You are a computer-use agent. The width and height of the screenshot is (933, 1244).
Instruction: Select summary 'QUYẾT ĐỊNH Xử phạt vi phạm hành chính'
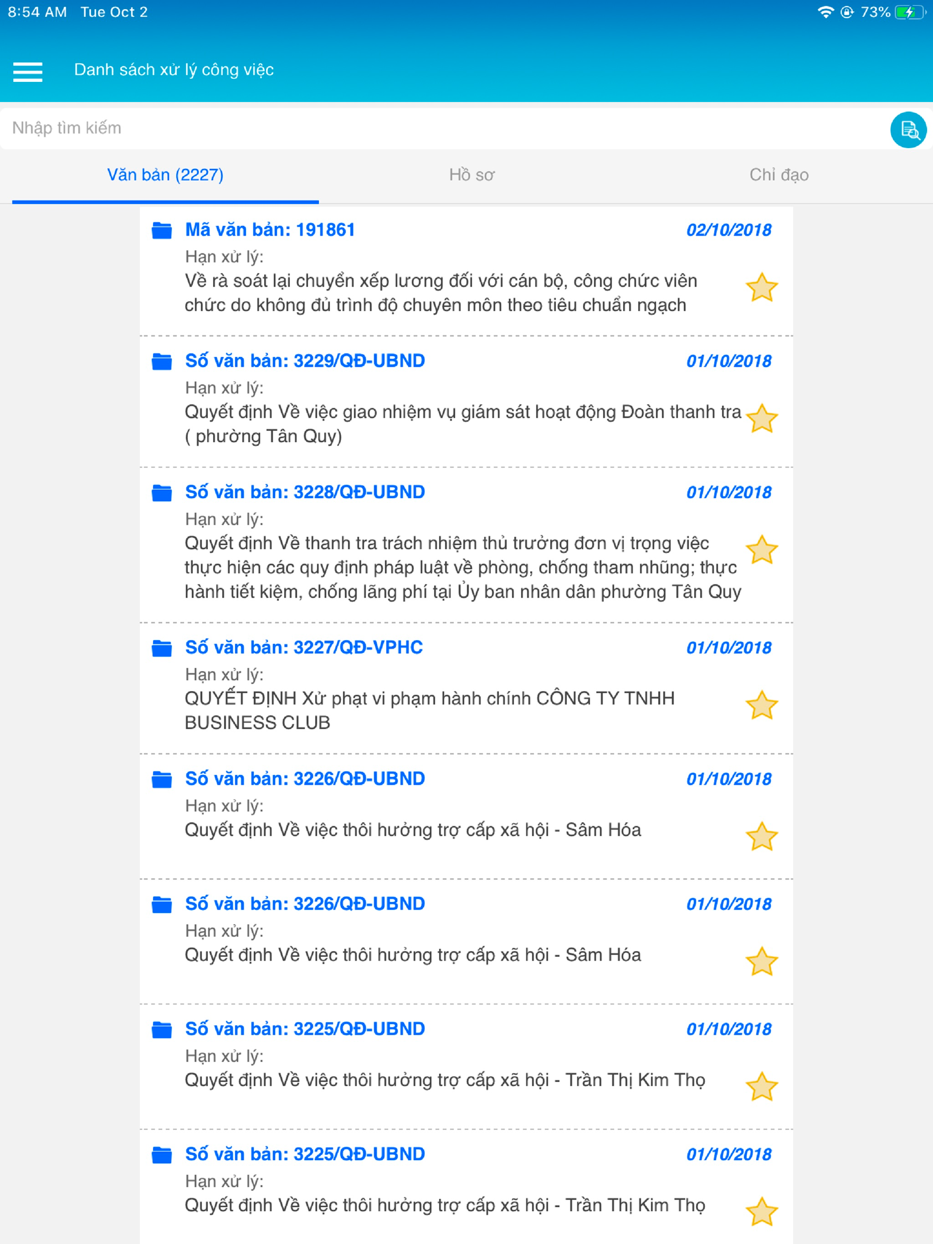[429, 710]
